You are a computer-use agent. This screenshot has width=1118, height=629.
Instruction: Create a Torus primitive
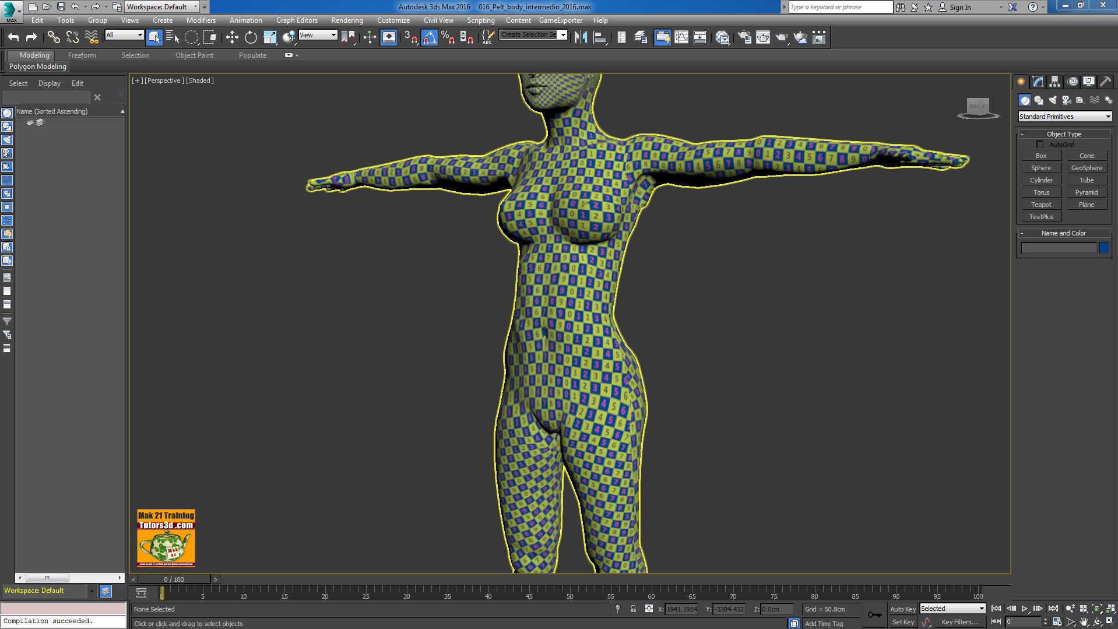1041,192
